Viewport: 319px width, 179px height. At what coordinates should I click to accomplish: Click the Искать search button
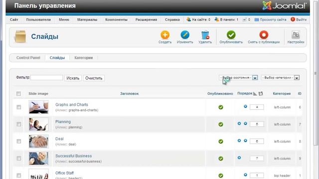[73, 78]
